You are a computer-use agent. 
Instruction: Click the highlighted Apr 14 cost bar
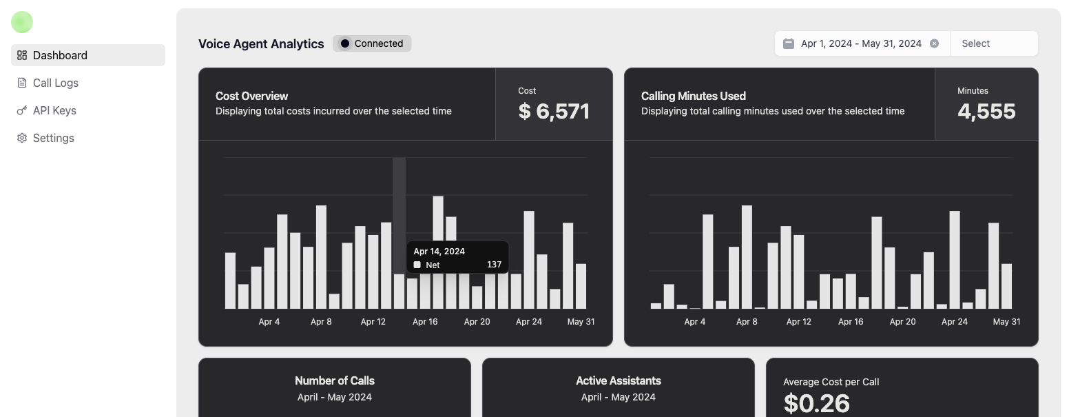coord(399,291)
